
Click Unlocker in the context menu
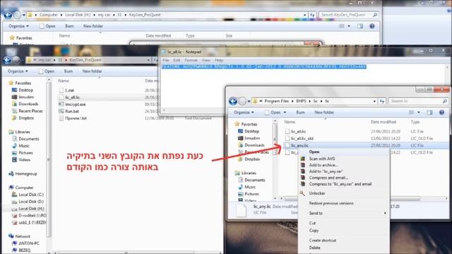click(x=317, y=193)
